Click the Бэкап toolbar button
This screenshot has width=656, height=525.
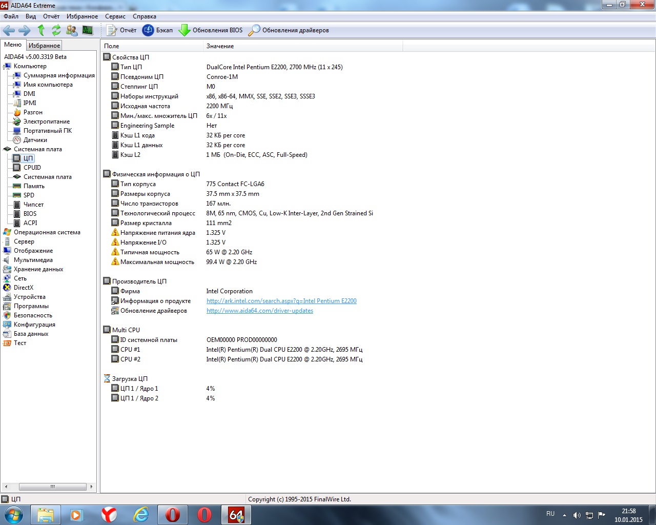(x=157, y=30)
